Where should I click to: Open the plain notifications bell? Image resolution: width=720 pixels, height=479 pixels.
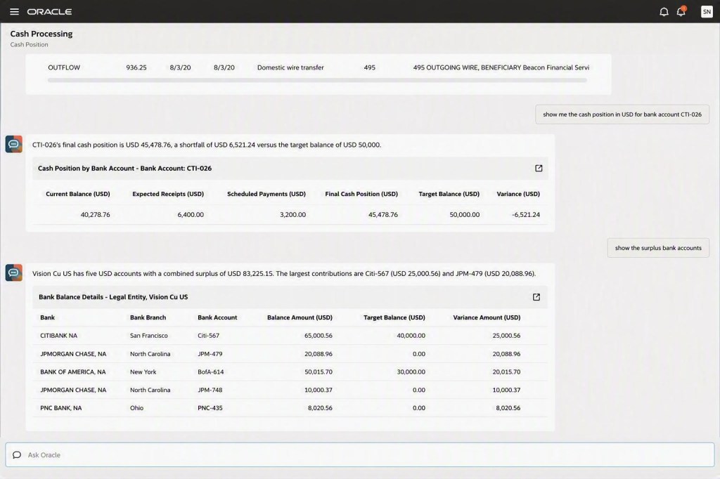click(664, 12)
